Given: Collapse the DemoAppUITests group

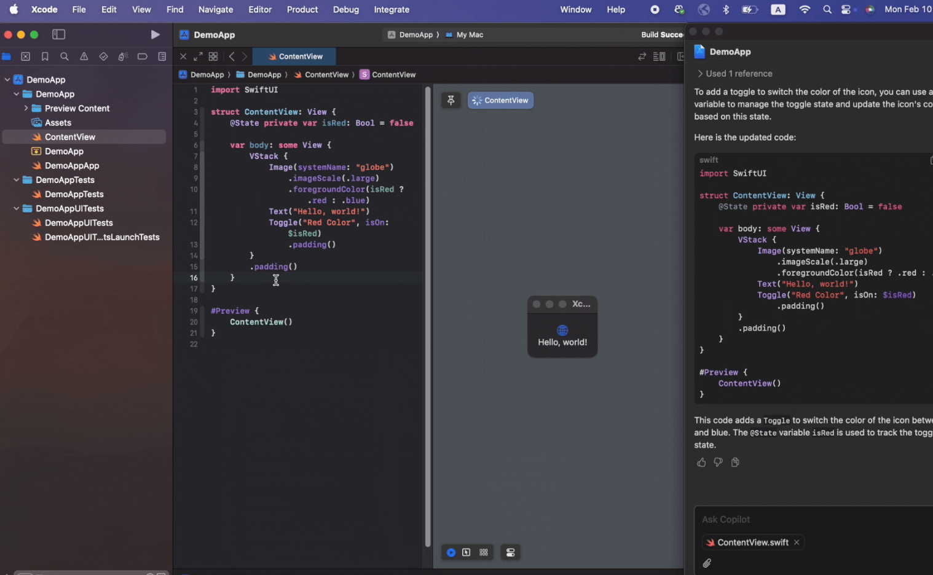Looking at the screenshot, I should (17, 209).
